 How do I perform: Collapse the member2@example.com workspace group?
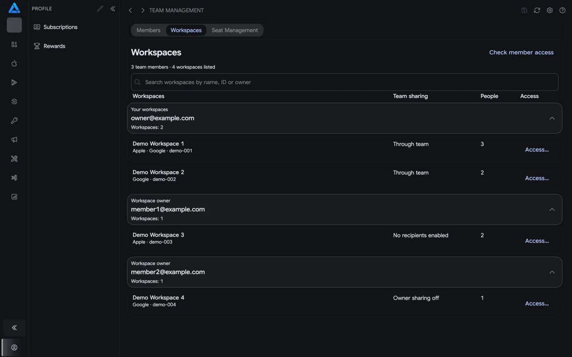552,272
